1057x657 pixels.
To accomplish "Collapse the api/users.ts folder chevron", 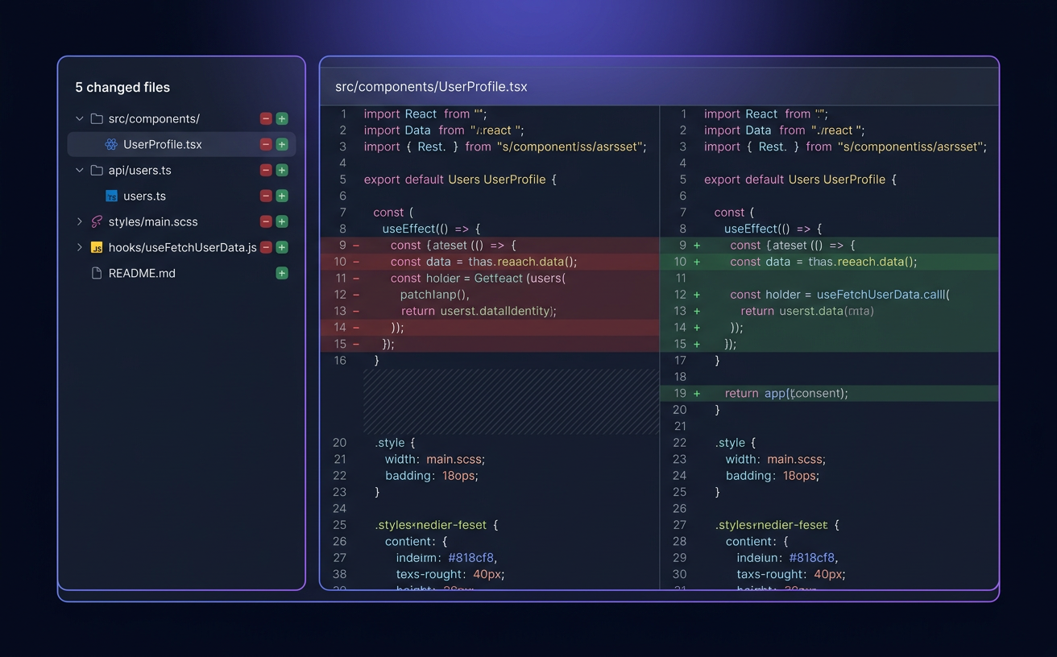I will coord(80,171).
